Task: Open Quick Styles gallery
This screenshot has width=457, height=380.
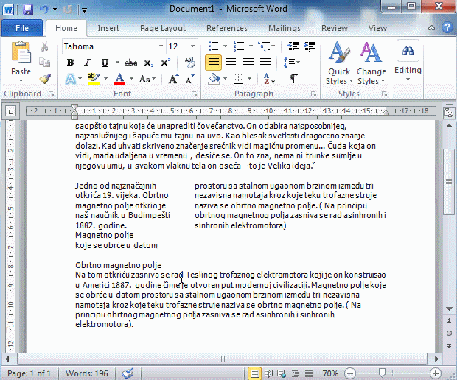Action: tap(338, 63)
